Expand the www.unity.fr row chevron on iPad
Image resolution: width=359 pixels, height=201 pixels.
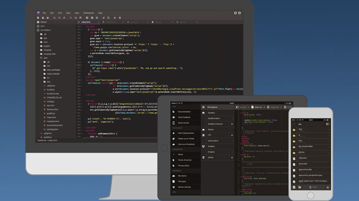233,141
